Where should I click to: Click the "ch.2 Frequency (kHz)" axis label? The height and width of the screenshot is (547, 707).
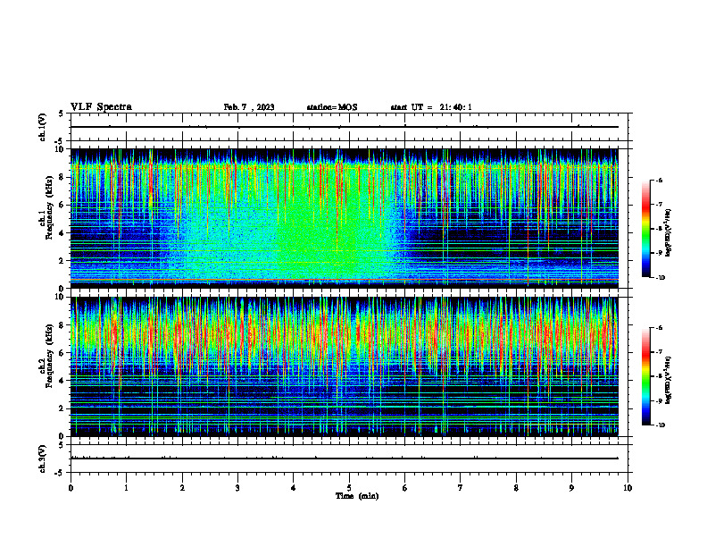point(47,356)
